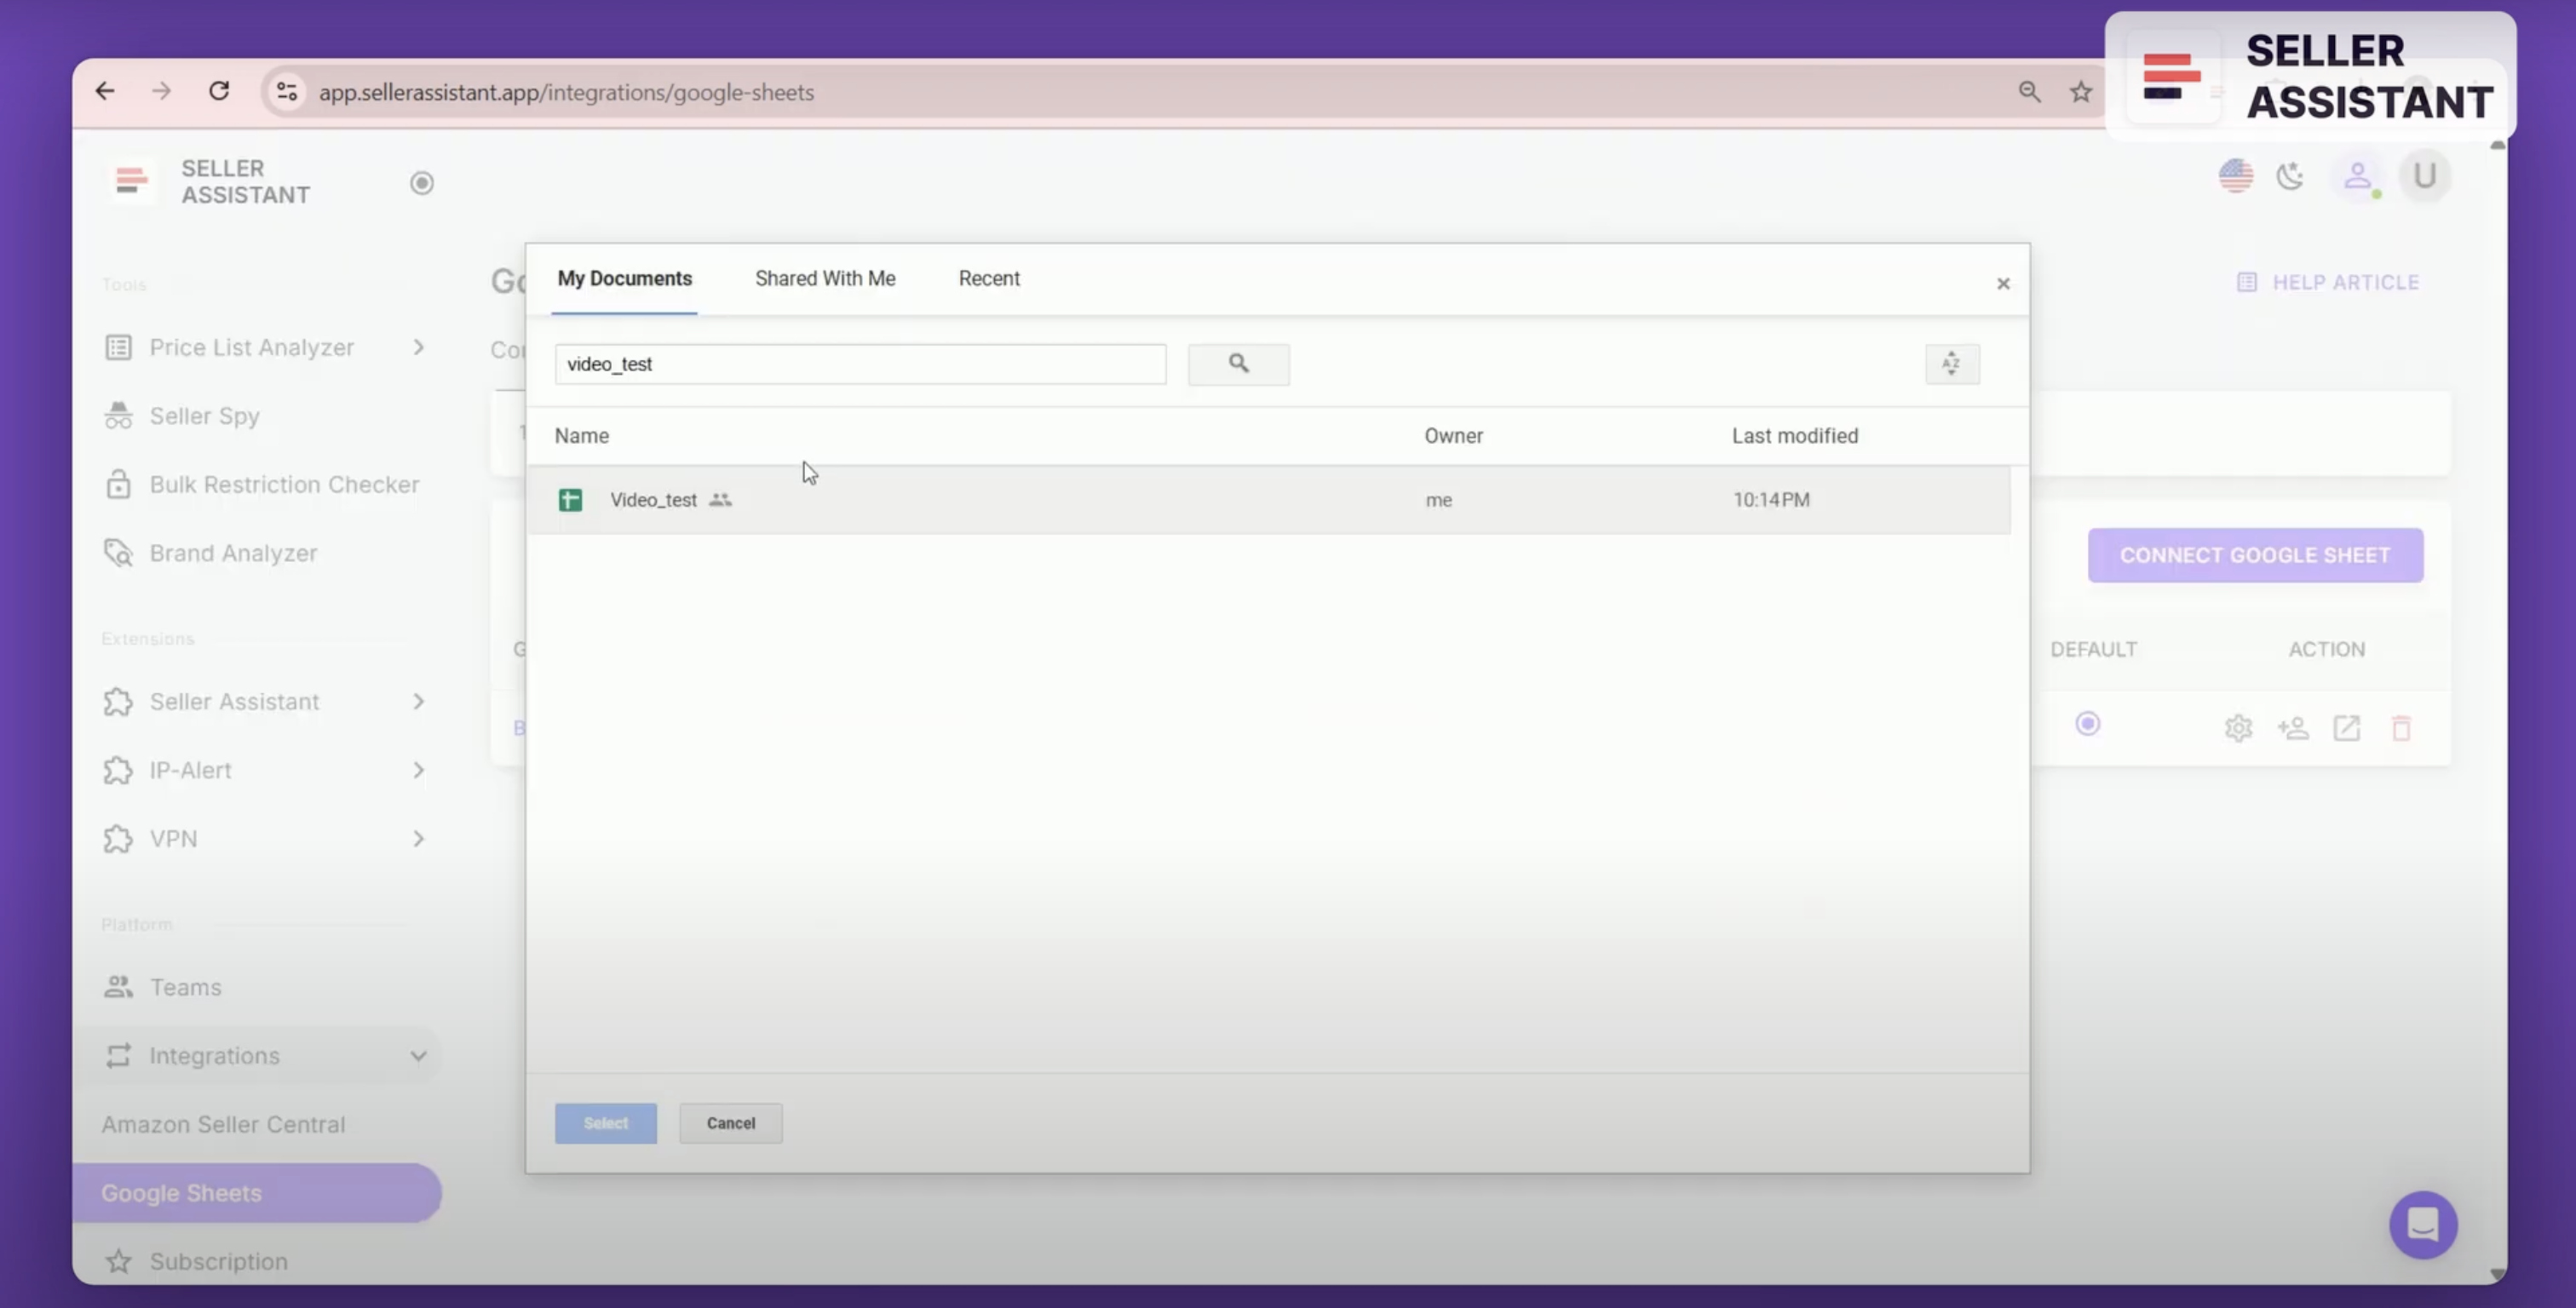The width and height of the screenshot is (2576, 1308).
Task: Launch the Brand Analyzer tool
Action: [233, 552]
